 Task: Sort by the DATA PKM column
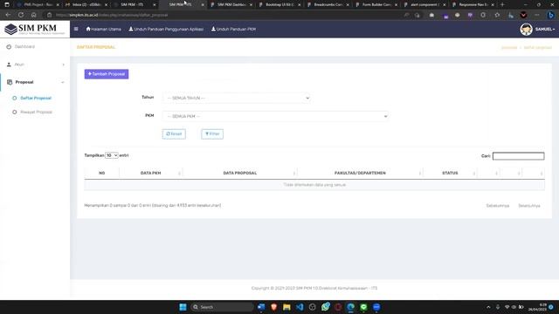(x=151, y=173)
